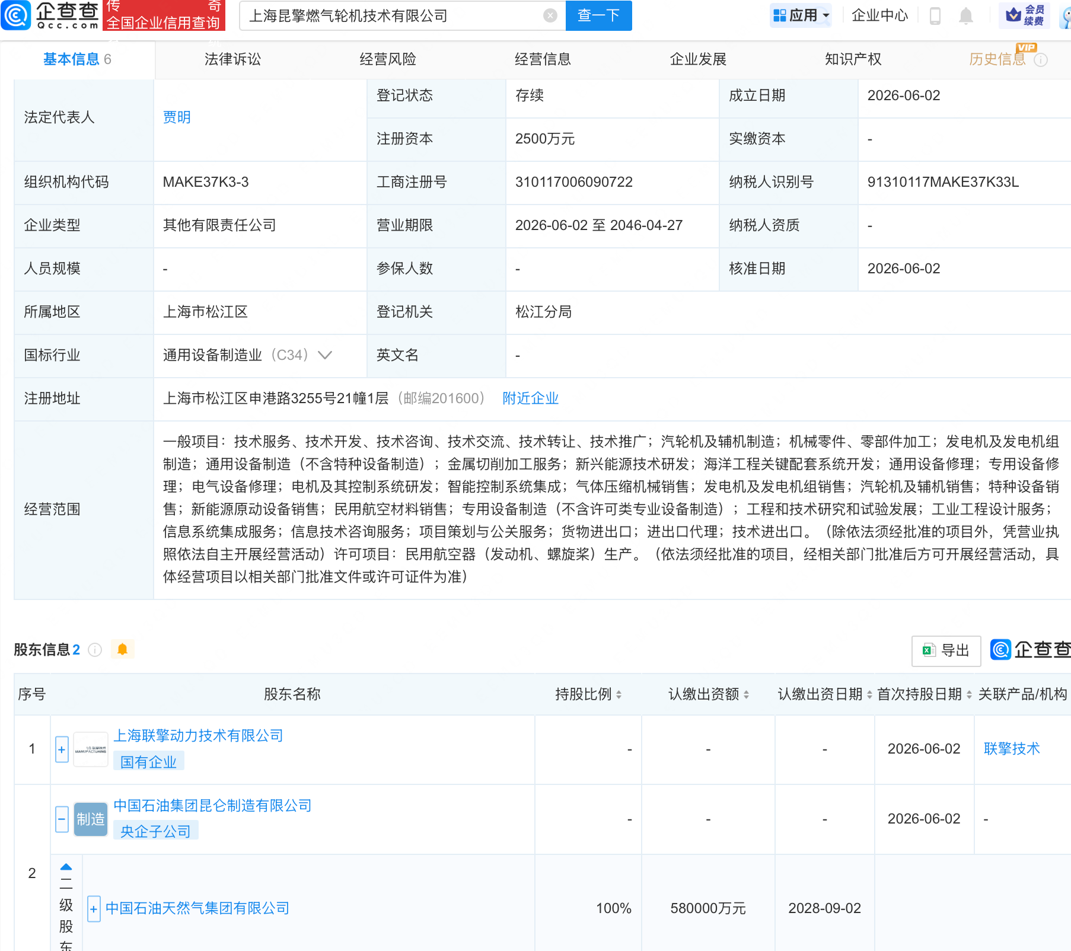This screenshot has height=951, width=1071.
Task: Switch to the 基本信息 tab
Action: click(77, 59)
